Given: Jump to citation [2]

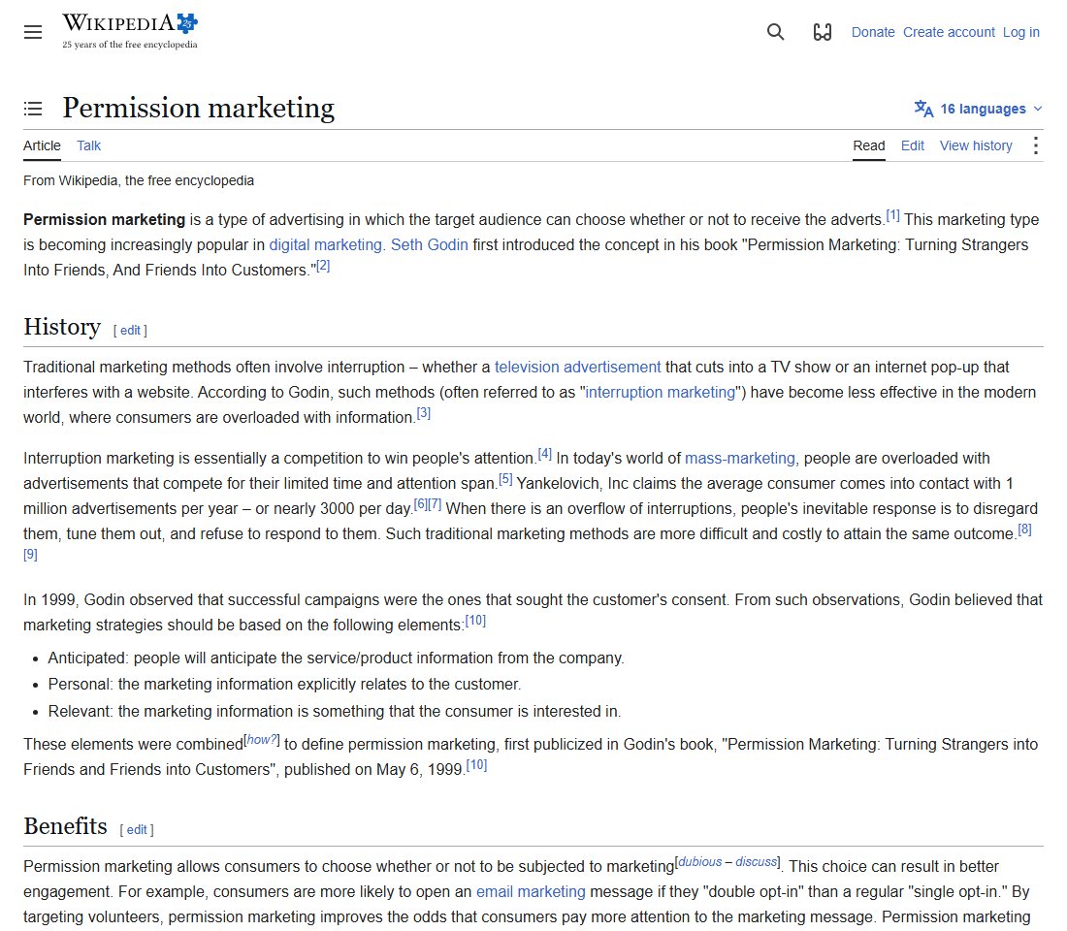Looking at the screenshot, I should pyautogui.click(x=323, y=266).
